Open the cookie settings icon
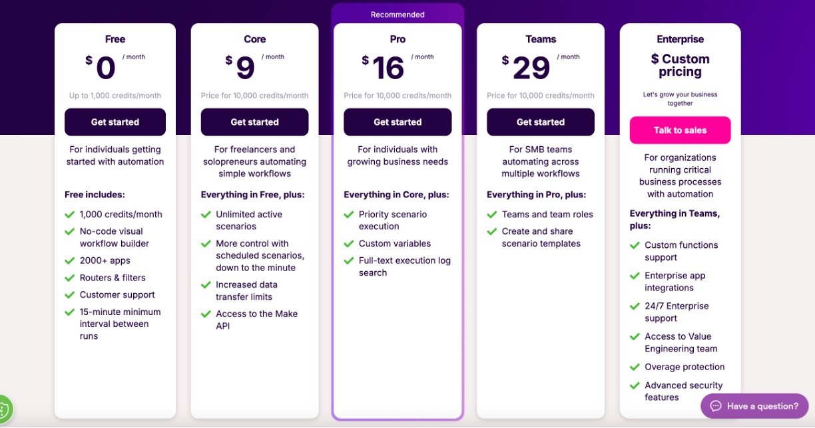This screenshot has width=815, height=428. 3,411
